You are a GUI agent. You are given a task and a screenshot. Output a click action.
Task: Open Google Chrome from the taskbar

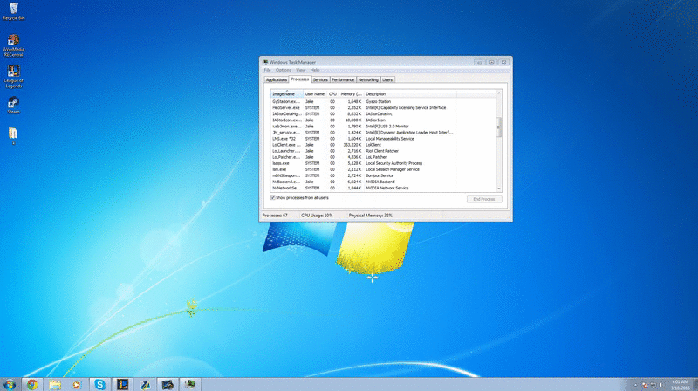32,384
